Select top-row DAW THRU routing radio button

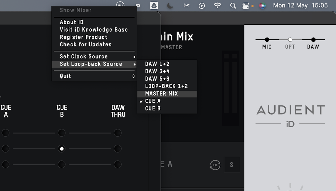[118, 133]
